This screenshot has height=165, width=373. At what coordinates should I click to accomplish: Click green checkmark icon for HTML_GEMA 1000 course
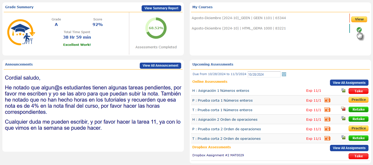[359, 30]
